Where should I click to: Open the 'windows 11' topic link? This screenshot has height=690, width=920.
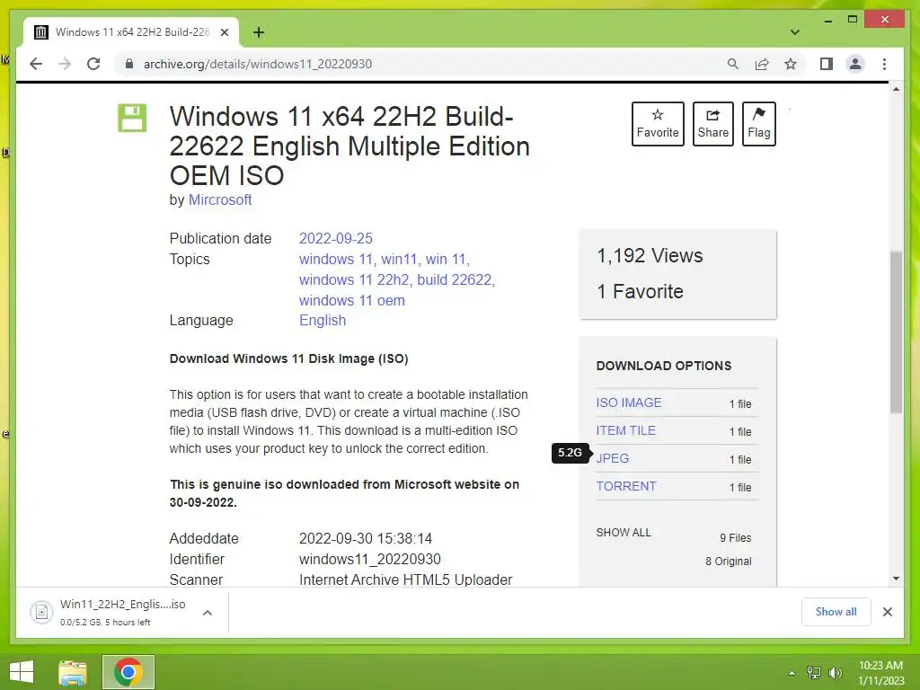336,260
